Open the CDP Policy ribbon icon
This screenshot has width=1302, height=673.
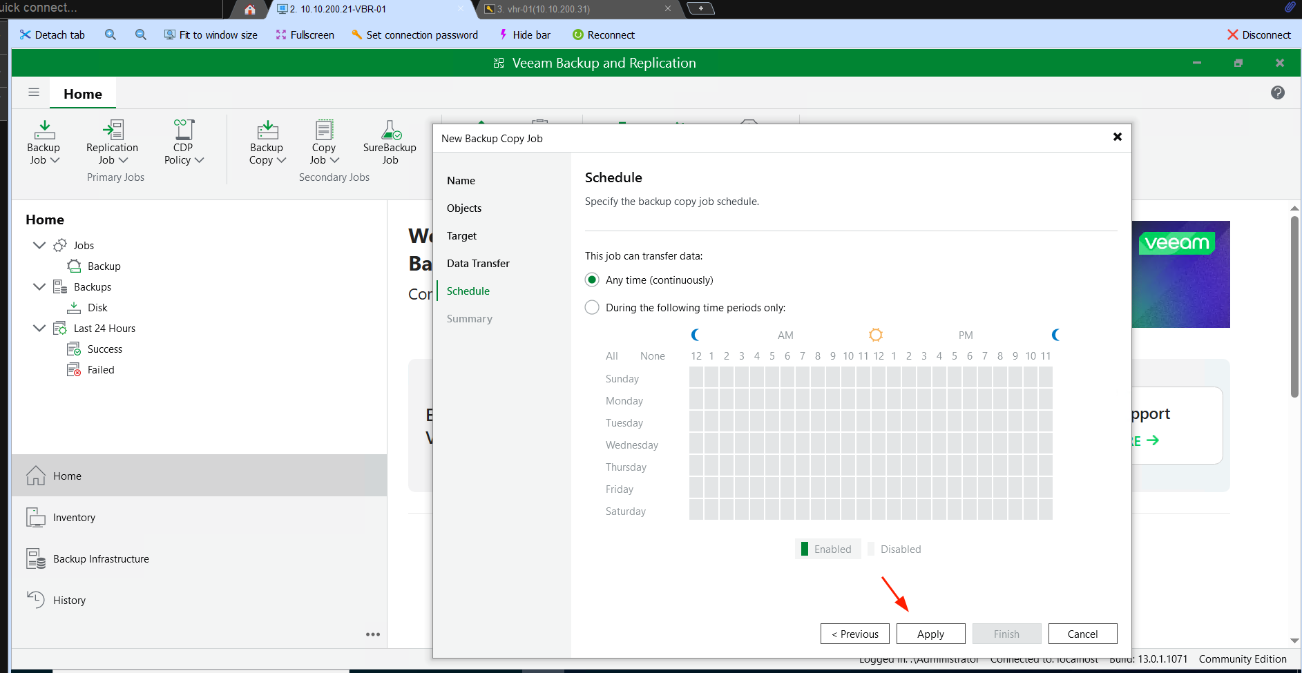coord(184,130)
